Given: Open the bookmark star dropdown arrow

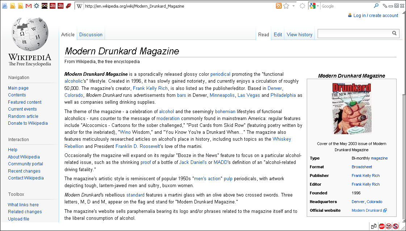Looking at the screenshot, I should (x=293, y=6).
